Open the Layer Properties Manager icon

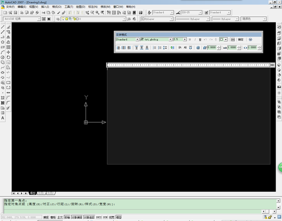coord(58,19)
